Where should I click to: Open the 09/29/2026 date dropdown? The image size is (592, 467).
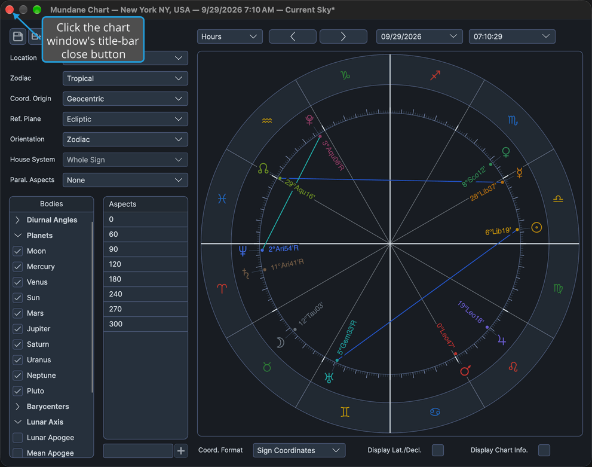(x=419, y=36)
